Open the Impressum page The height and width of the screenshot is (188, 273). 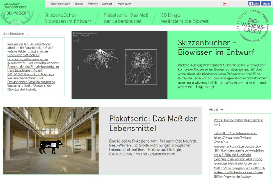pyautogui.click(x=123, y=3)
